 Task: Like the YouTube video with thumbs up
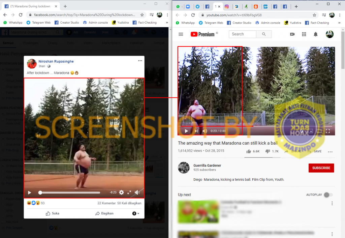(249, 151)
